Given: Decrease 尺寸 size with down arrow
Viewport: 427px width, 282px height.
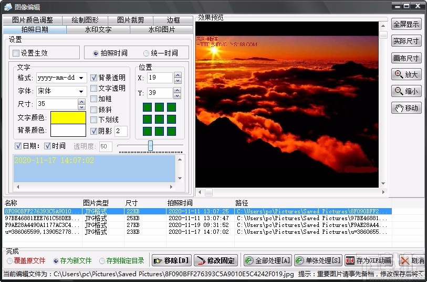Looking at the screenshot, I should click(82, 107).
